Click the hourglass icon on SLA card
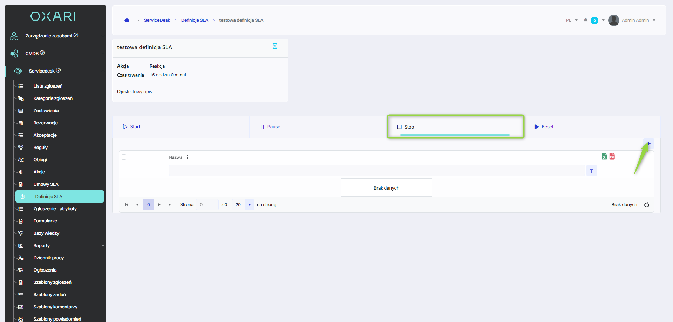This screenshot has width=673, height=322. point(275,46)
